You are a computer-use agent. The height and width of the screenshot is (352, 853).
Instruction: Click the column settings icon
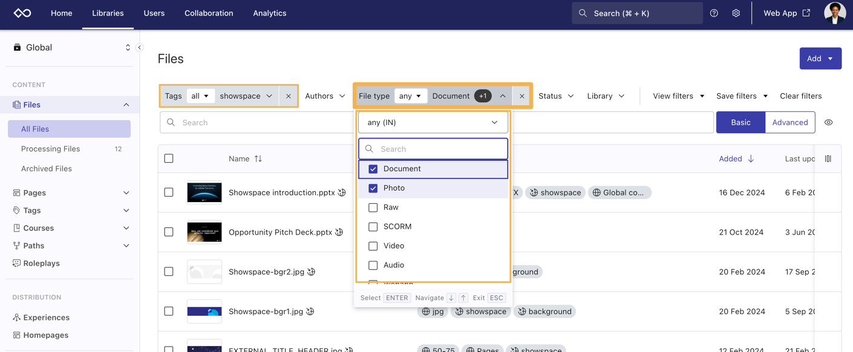828,158
